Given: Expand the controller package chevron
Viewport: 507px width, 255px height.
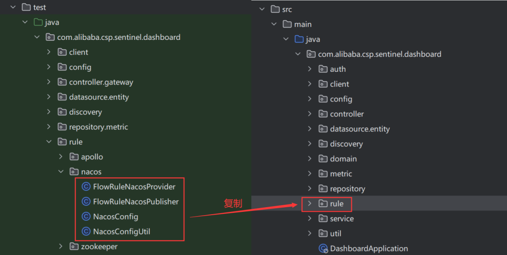Looking at the screenshot, I should tap(310, 113).
